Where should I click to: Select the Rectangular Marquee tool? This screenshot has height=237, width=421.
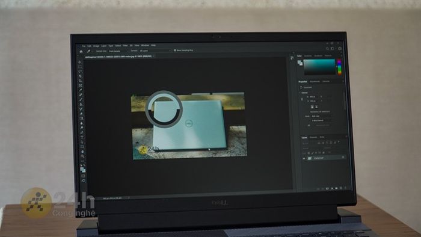point(80,67)
